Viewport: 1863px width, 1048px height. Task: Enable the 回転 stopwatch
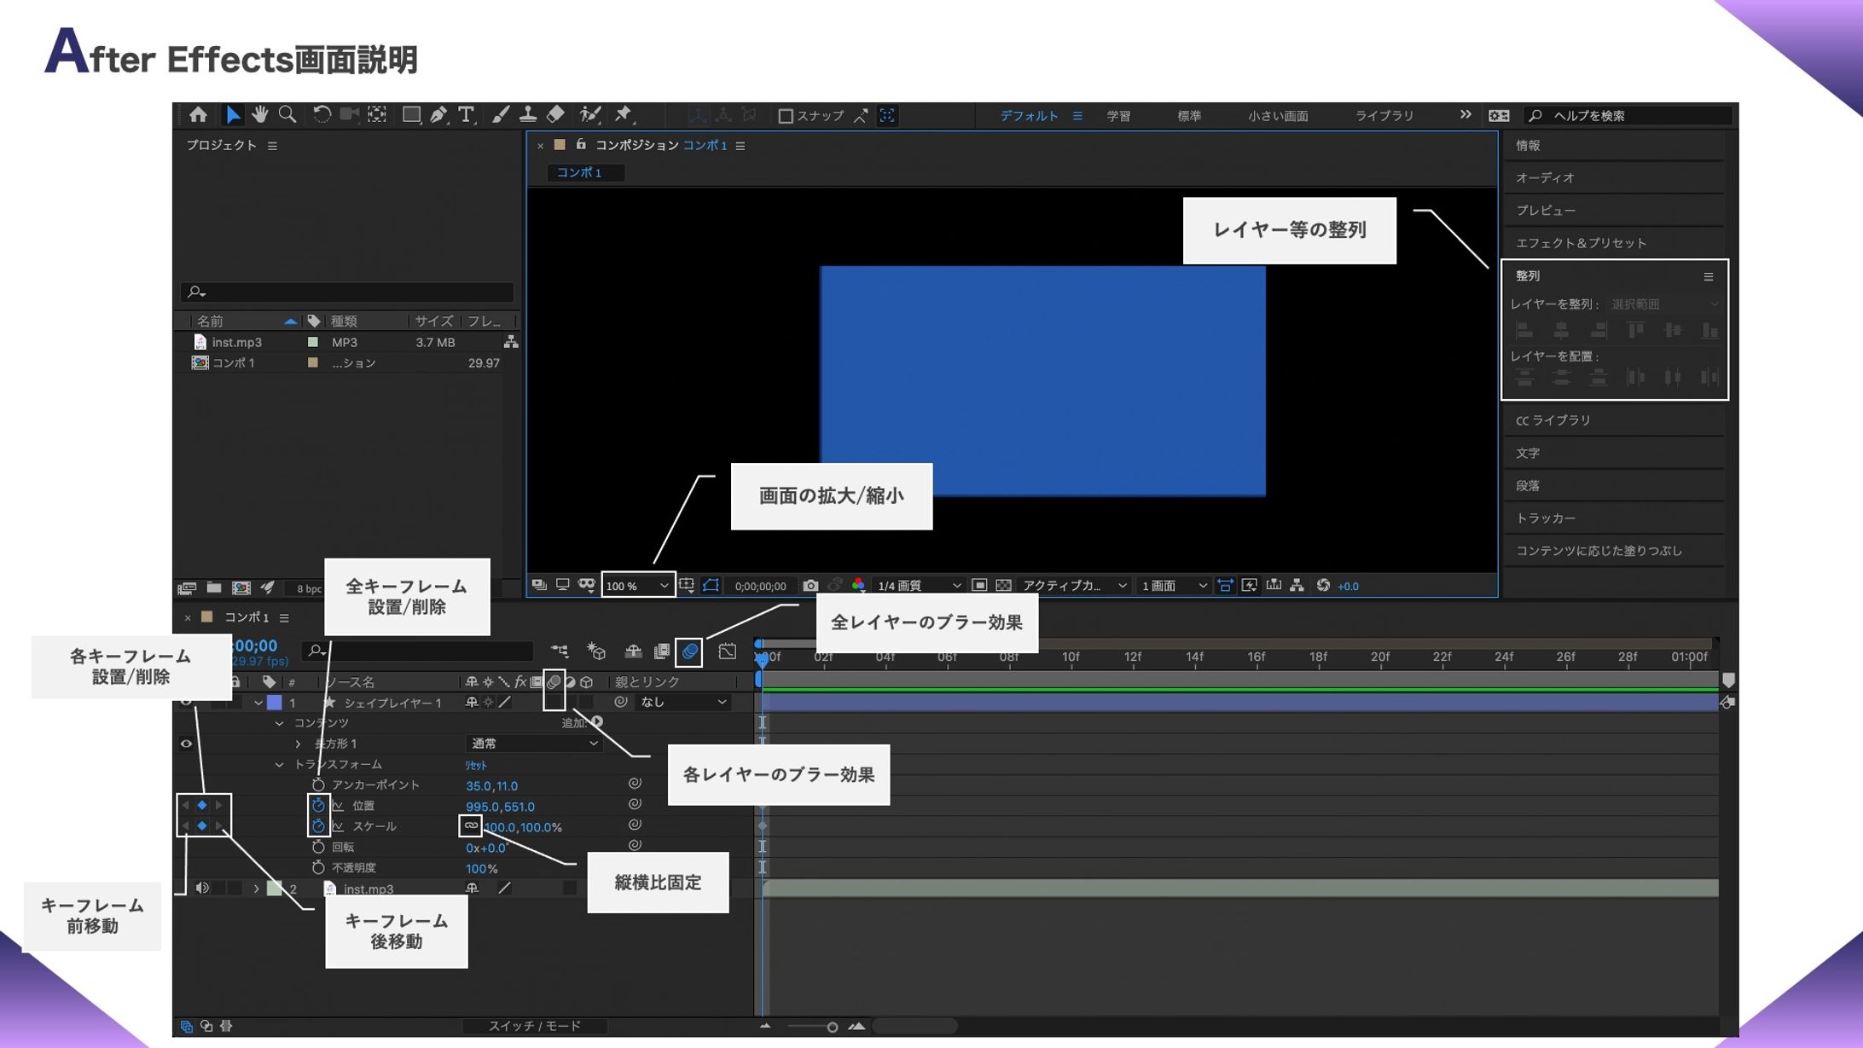click(x=318, y=847)
